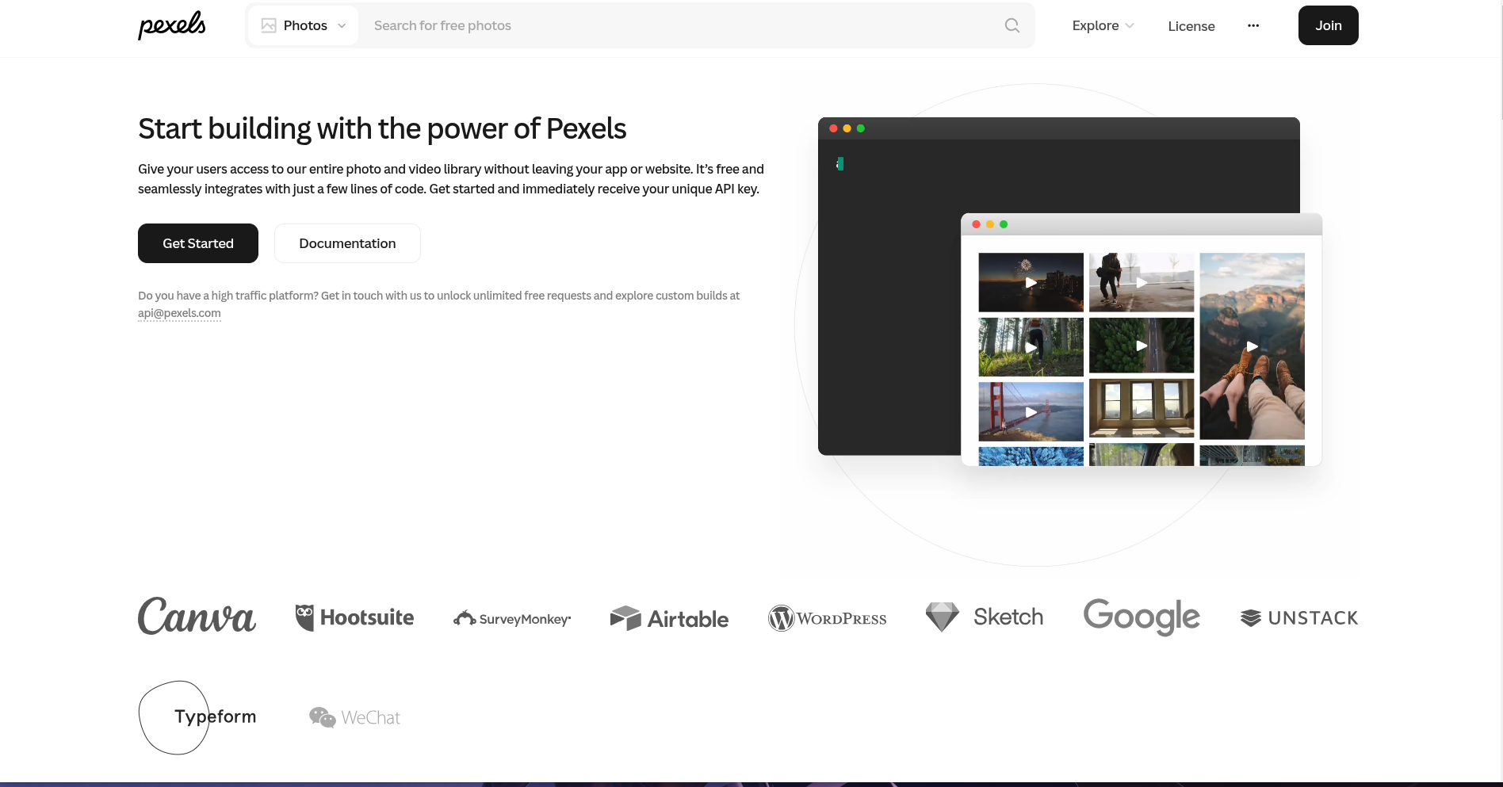
Task: Play the aerial forest road video thumbnail
Action: click(1142, 346)
